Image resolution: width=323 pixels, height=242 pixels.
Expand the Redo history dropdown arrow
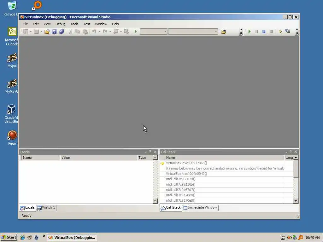click(110, 32)
